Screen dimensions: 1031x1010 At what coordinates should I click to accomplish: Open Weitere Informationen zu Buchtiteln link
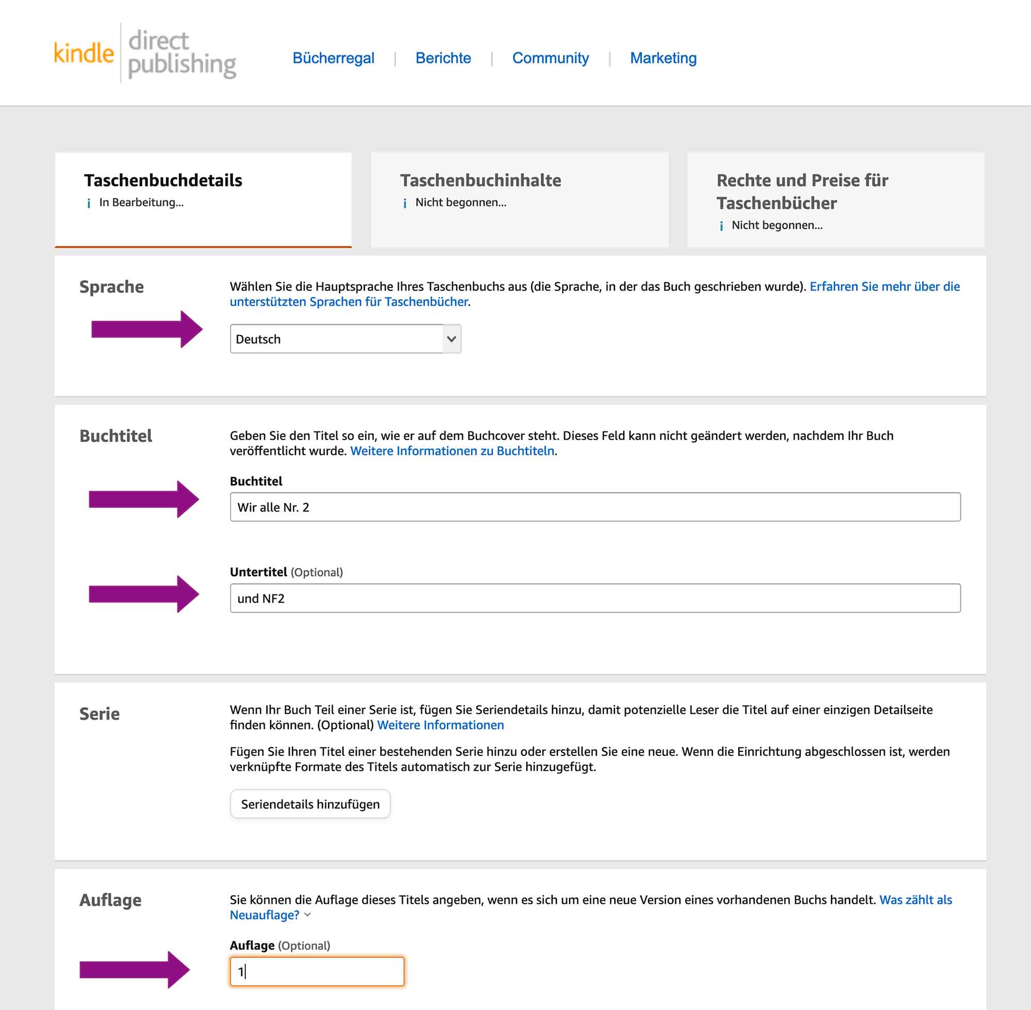[452, 451]
